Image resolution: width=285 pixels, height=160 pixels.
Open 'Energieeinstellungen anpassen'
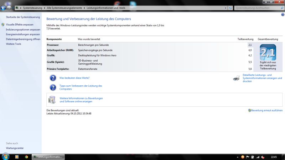click(23, 34)
